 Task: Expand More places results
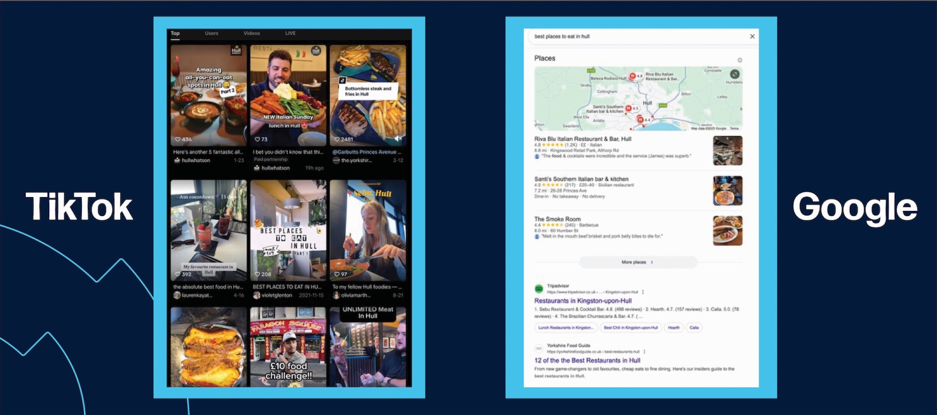637,262
